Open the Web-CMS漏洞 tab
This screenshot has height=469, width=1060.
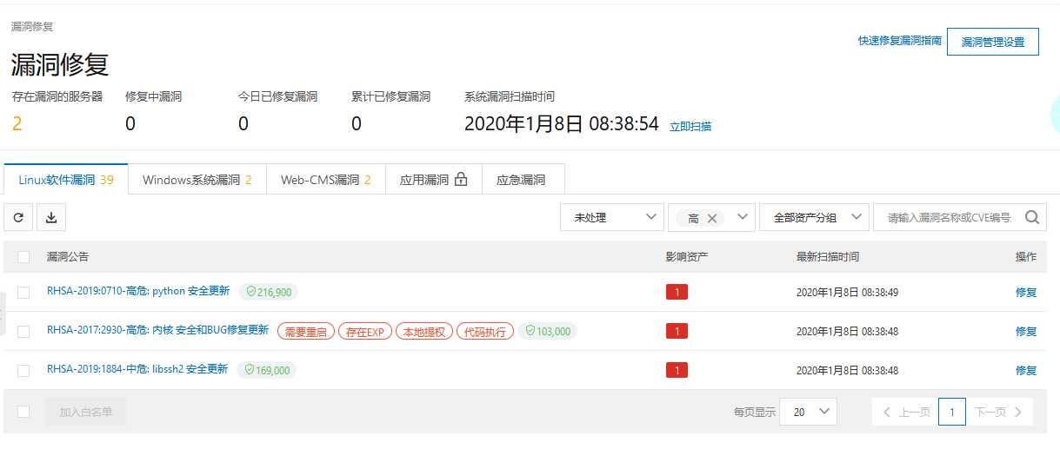pos(325,180)
